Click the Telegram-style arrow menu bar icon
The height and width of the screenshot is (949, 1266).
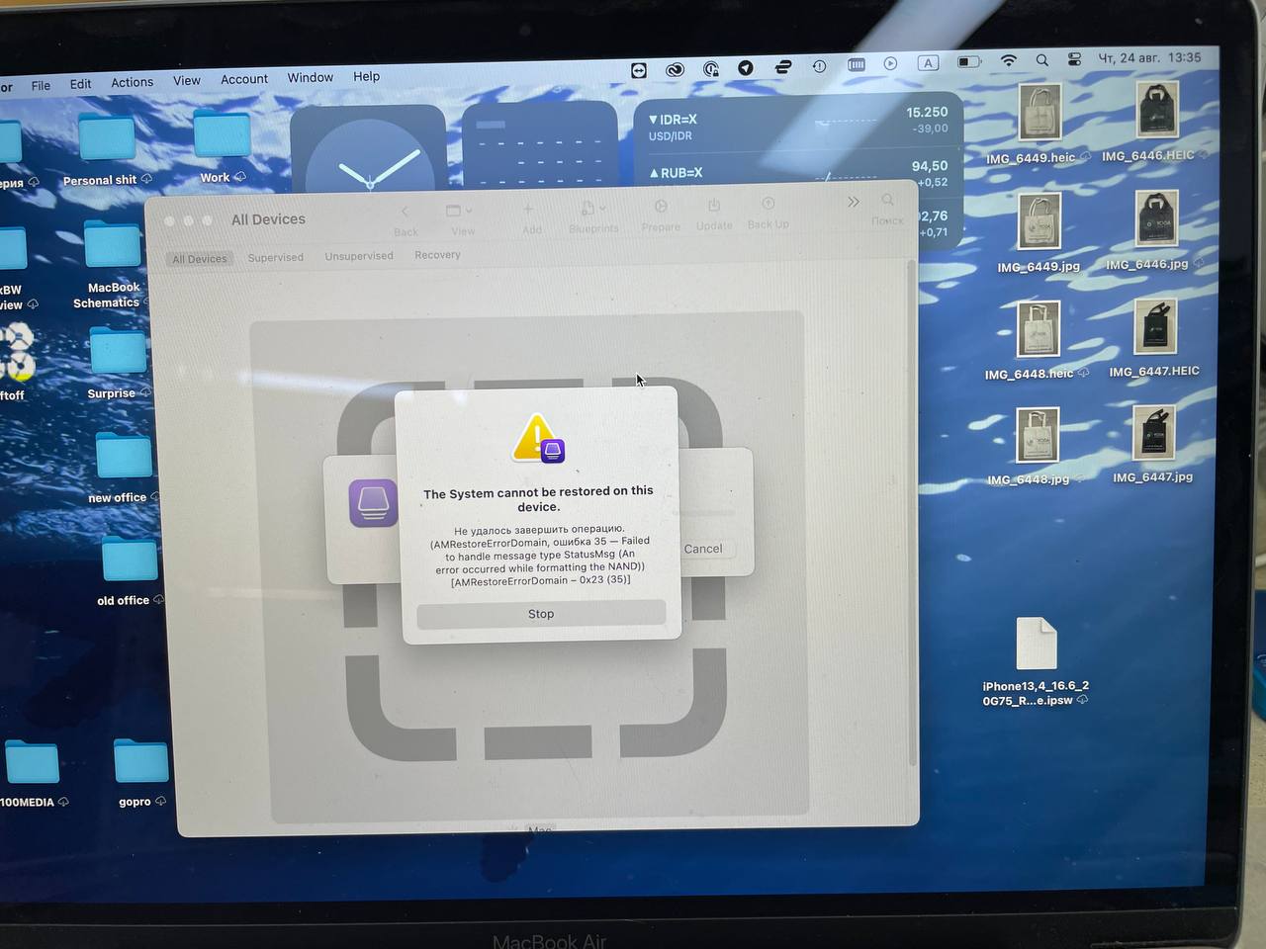click(746, 67)
